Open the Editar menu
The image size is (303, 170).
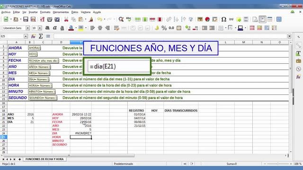(x=17, y=12)
